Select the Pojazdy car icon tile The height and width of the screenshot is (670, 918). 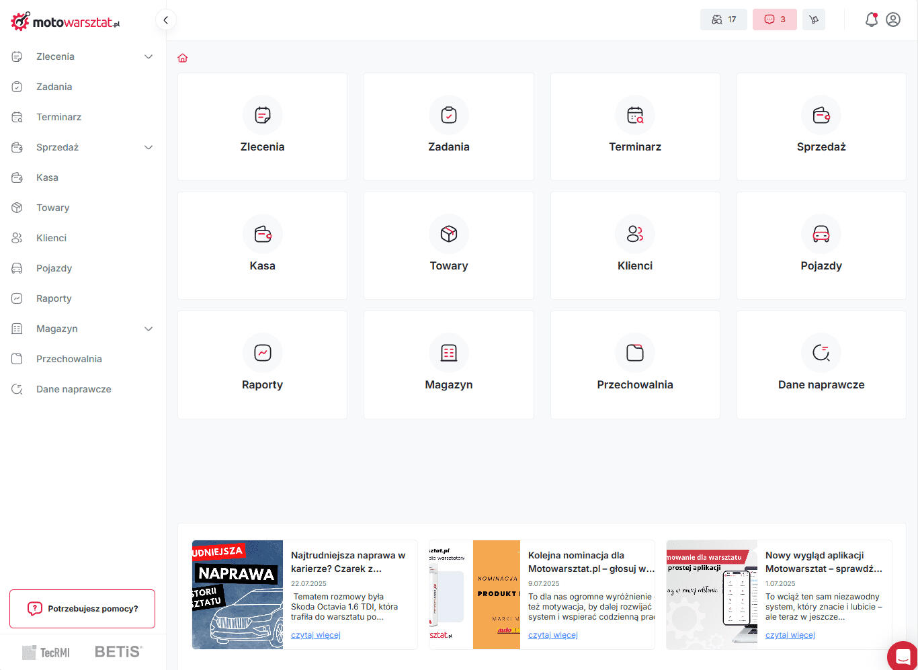(821, 234)
